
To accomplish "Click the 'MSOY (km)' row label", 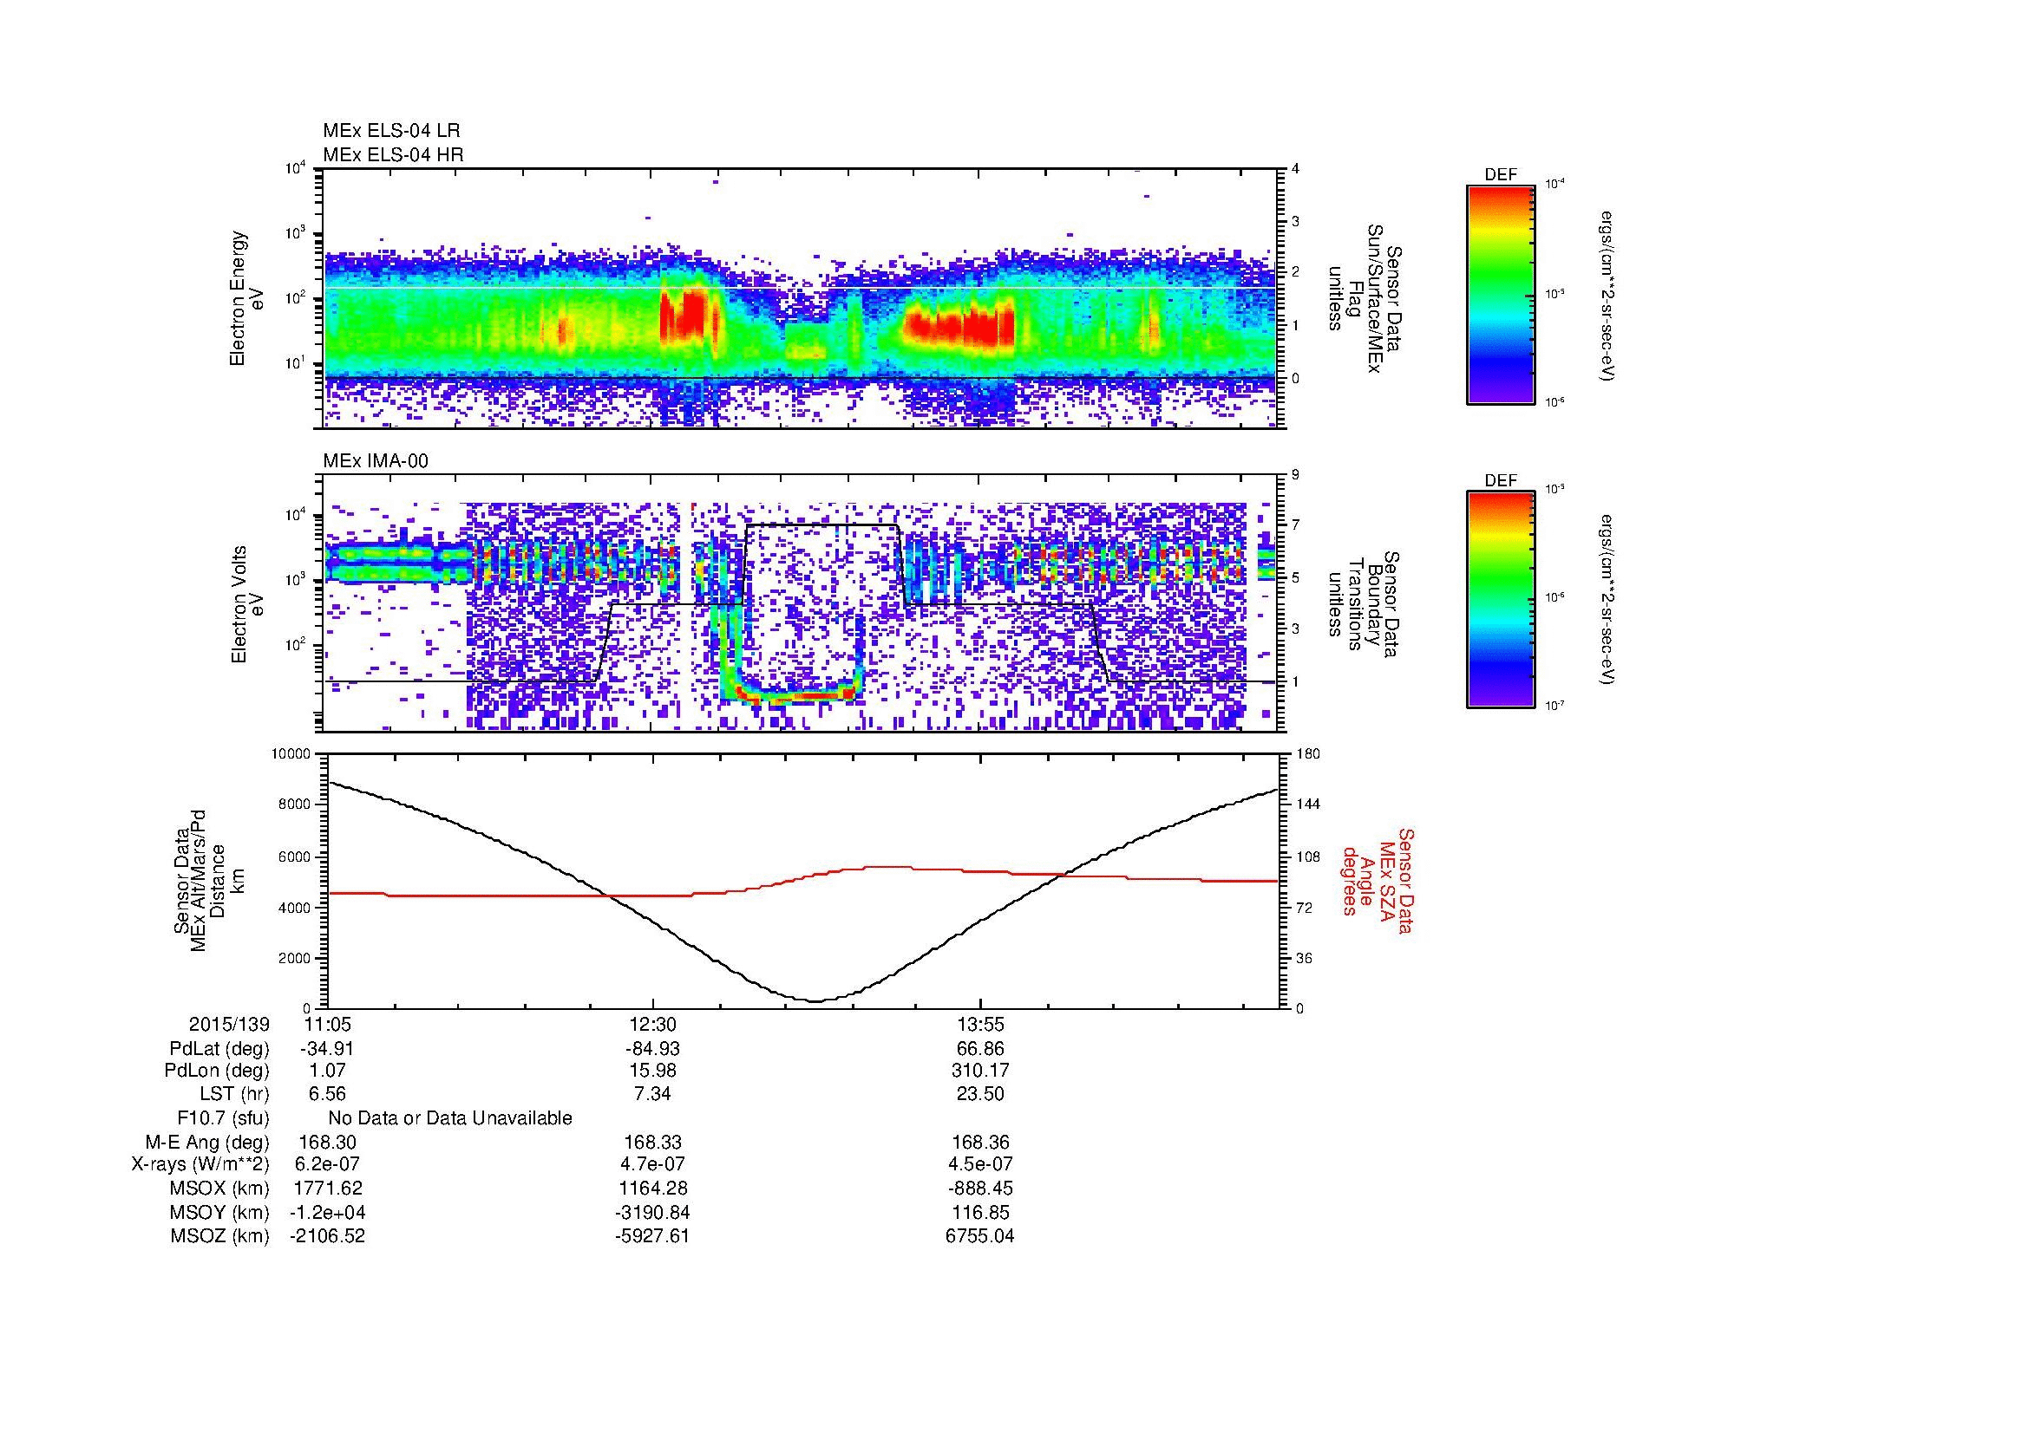I will point(219,1212).
